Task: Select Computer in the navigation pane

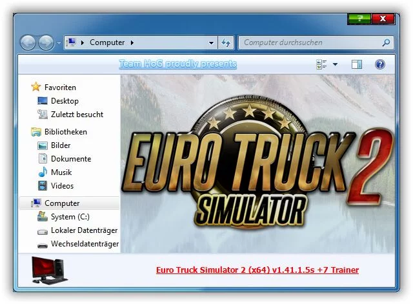Action: coord(62,203)
